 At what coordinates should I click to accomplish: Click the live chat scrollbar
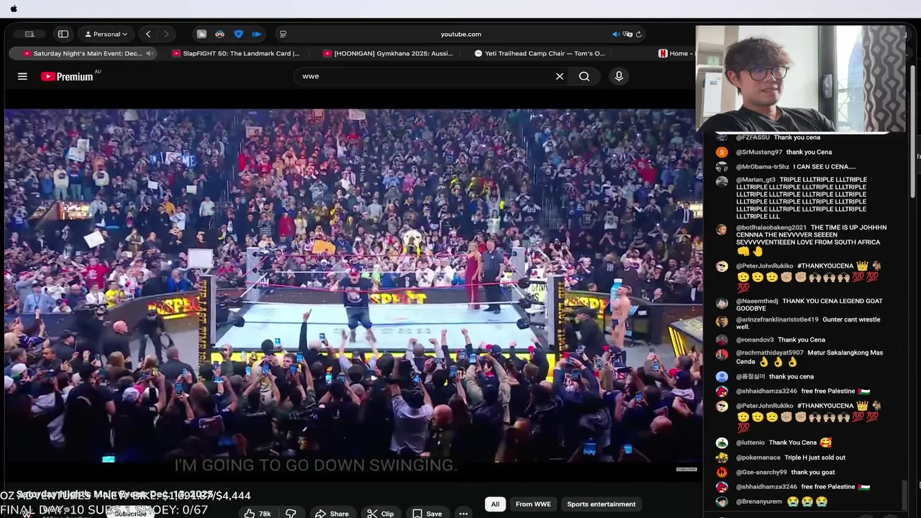[905, 496]
